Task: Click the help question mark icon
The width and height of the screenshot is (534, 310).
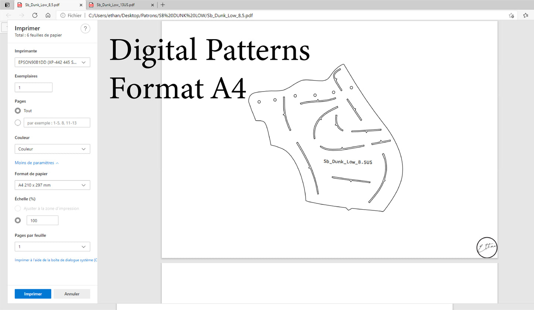Action: coord(85,29)
